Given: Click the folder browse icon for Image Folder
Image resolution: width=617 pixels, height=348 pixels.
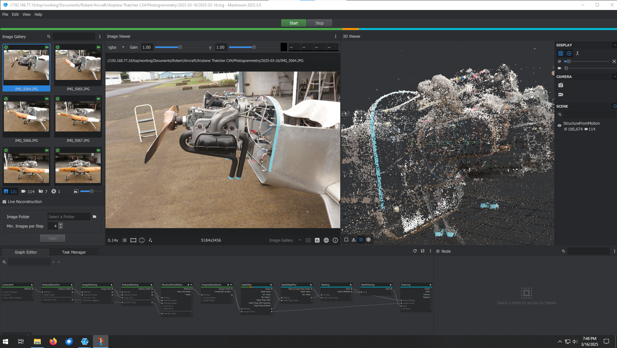Looking at the screenshot, I should [95, 217].
